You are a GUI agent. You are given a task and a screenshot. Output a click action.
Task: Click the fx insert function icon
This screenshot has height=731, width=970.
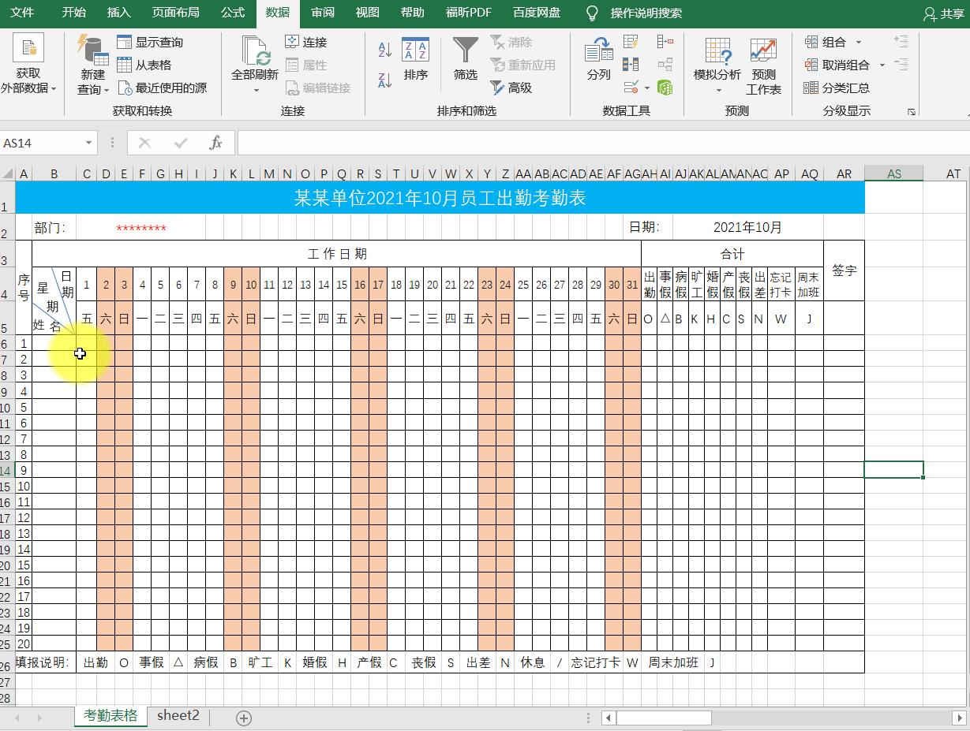point(215,143)
